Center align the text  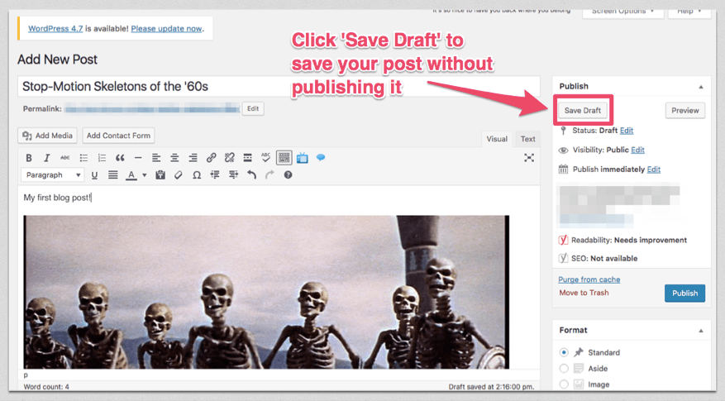point(174,158)
